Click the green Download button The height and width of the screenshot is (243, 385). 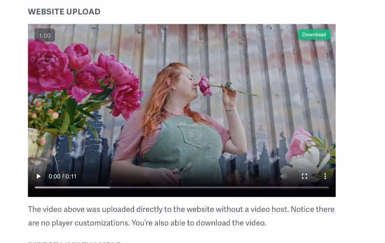point(314,35)
